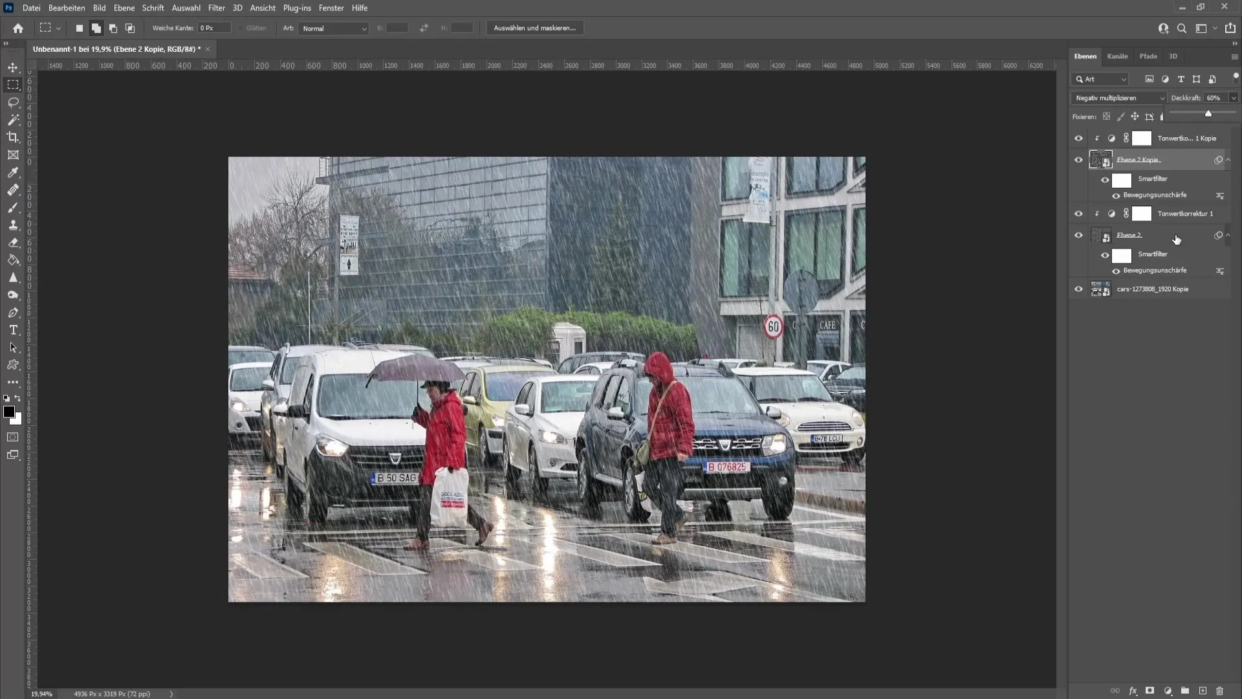Open the Filter menu

pos(216,8)
